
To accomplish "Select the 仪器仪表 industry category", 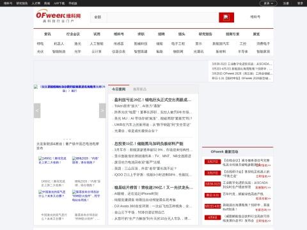I will (119, 52).
